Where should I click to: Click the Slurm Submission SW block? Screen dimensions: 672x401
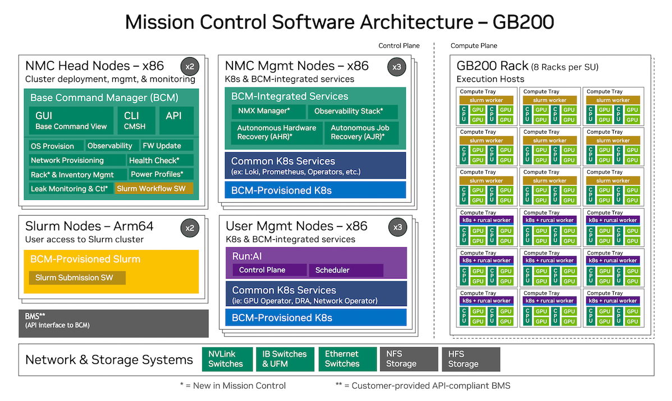pos(77,278)
